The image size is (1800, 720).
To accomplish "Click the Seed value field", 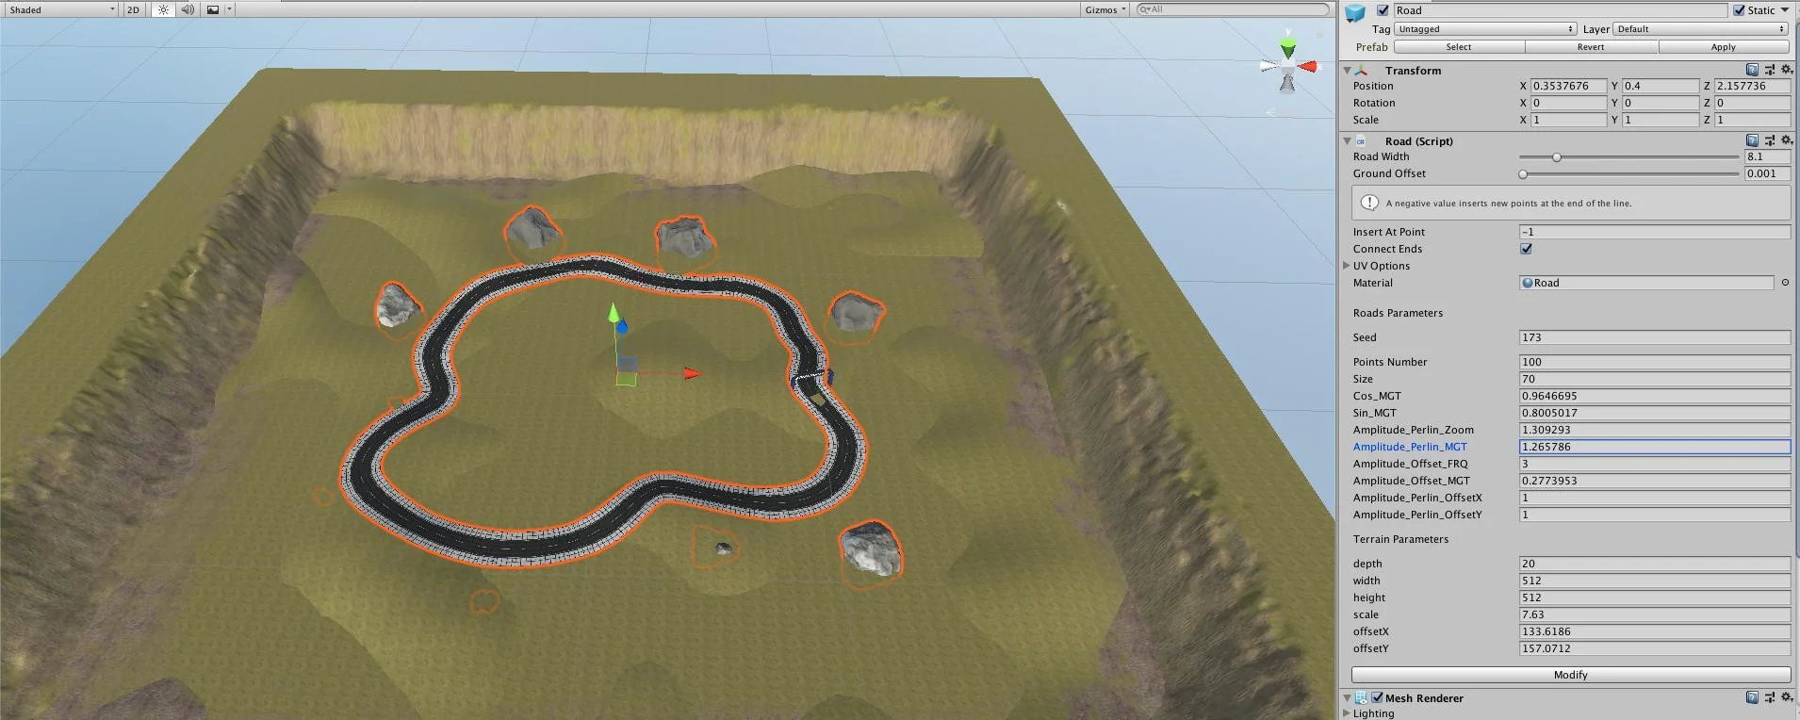I will click(x=1654, y=337).
